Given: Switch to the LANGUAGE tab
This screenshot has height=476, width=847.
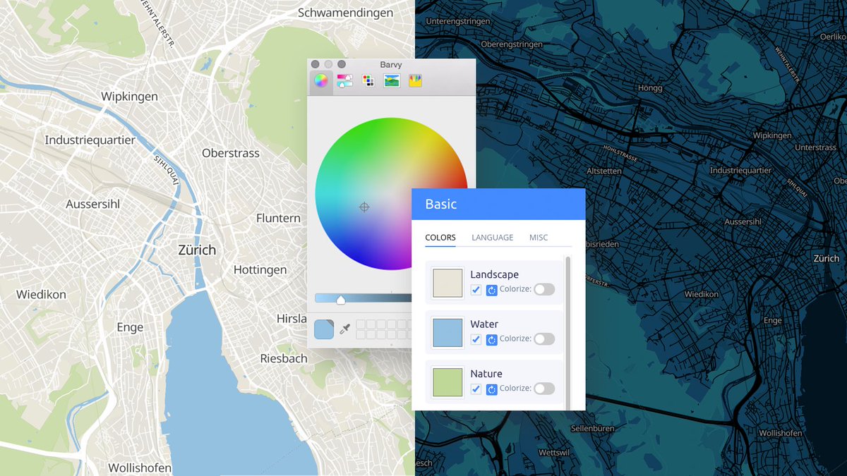Looking at the screenshot, I should pyautogui.click(x=493, y=238).
